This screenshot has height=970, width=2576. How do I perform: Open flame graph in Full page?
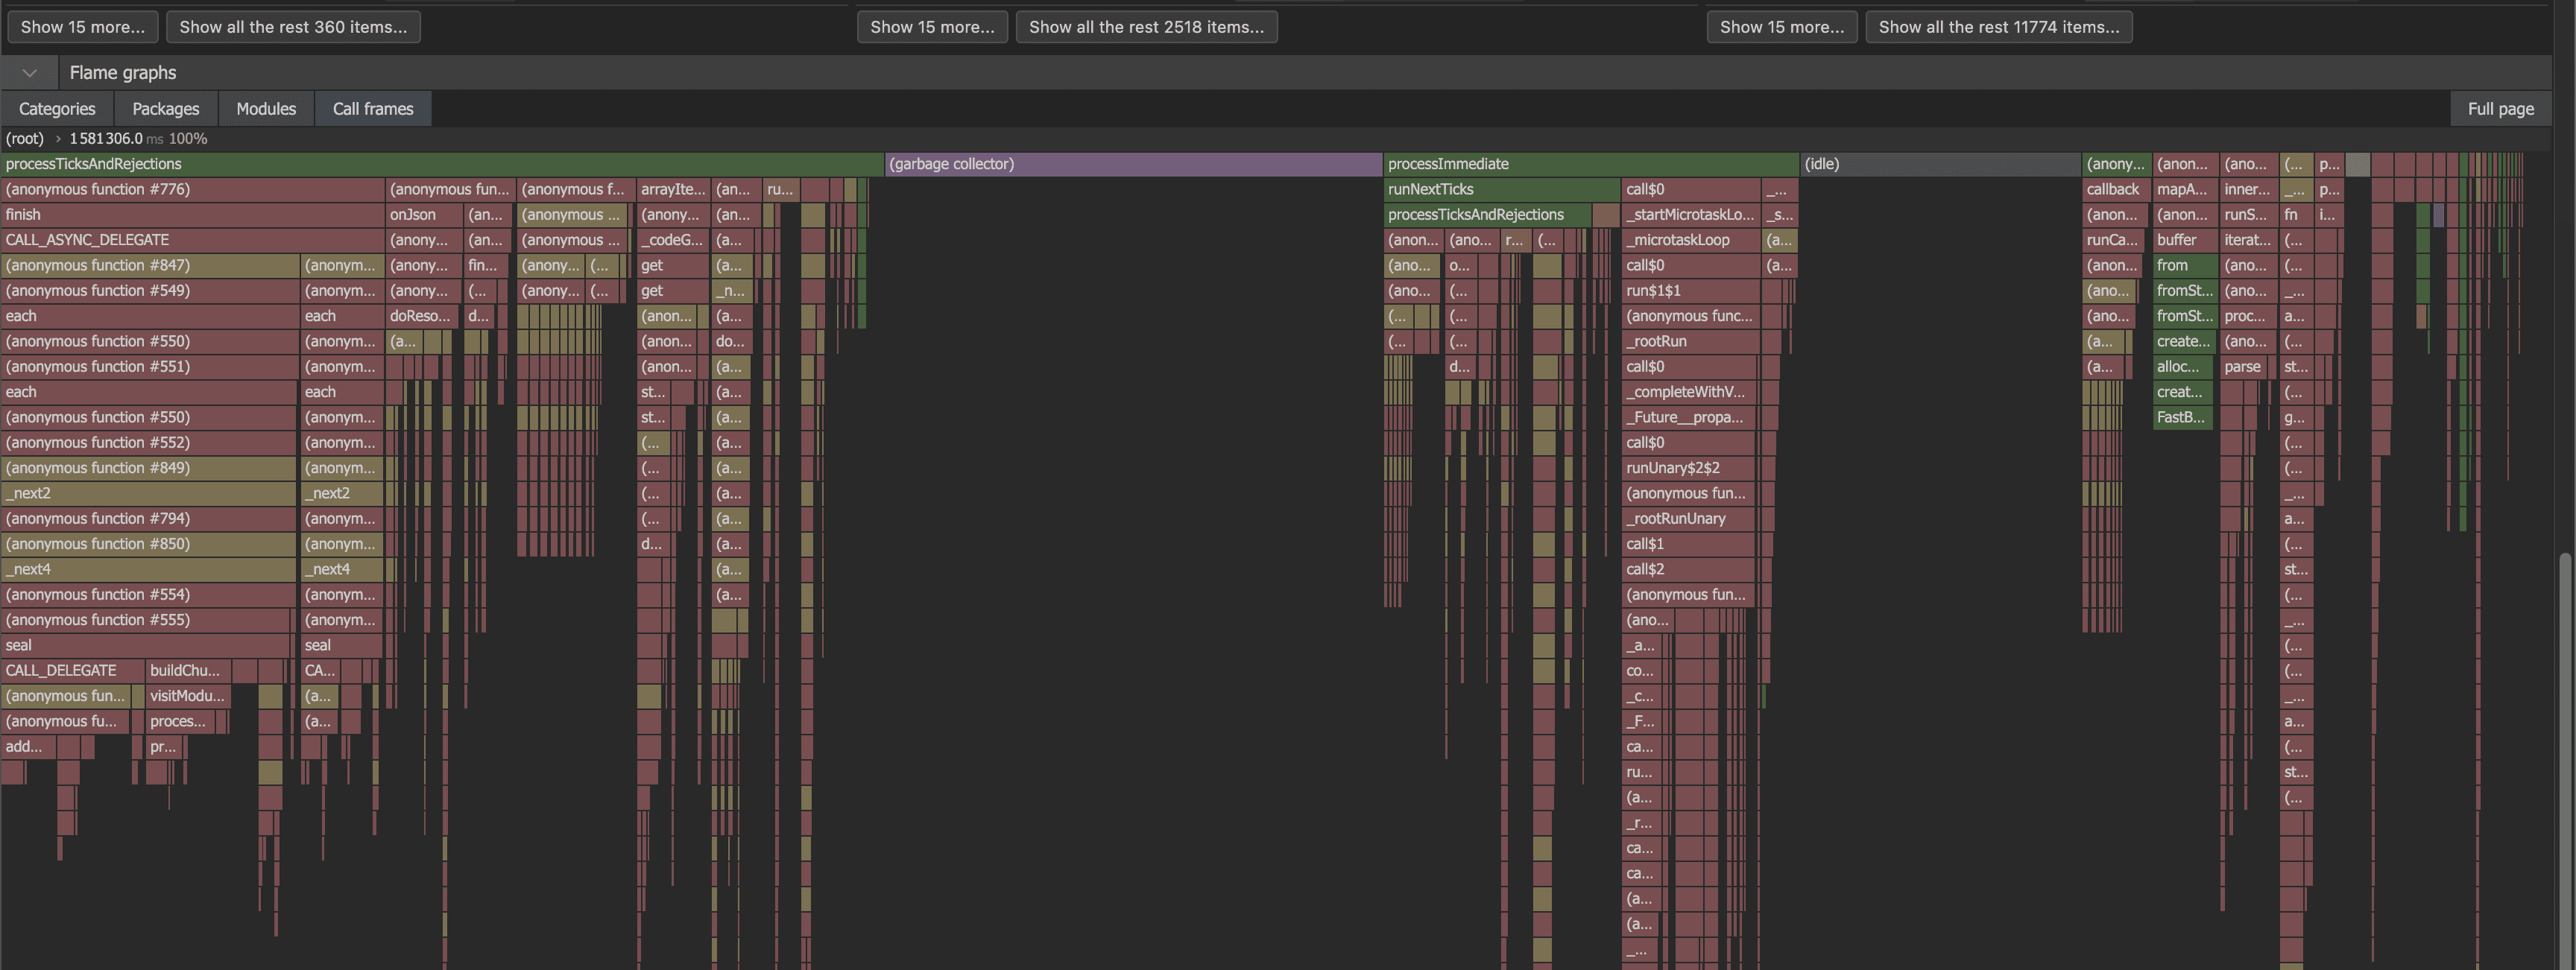point(2500,108)
